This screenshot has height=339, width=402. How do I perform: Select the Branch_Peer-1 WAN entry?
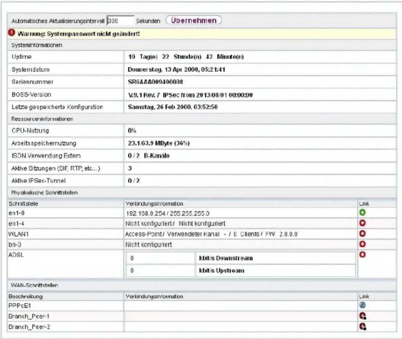pyautogui.click(x=29, y=316)
